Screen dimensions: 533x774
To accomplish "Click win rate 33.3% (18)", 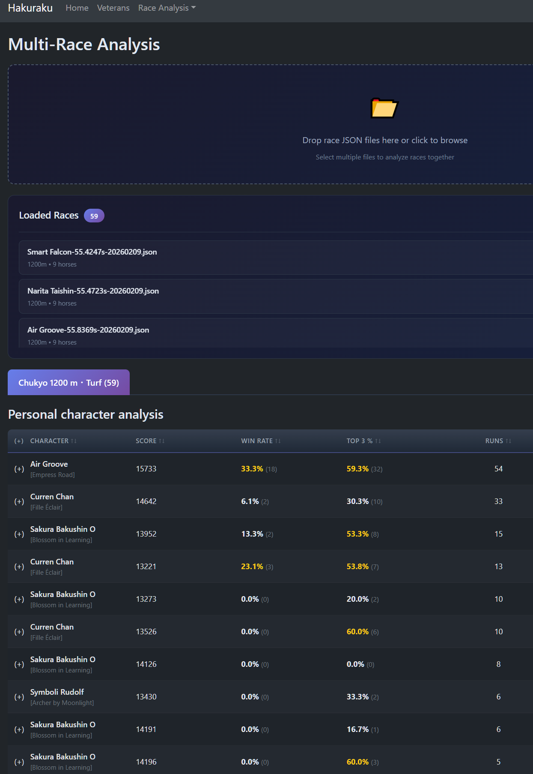I will (259, 469).
